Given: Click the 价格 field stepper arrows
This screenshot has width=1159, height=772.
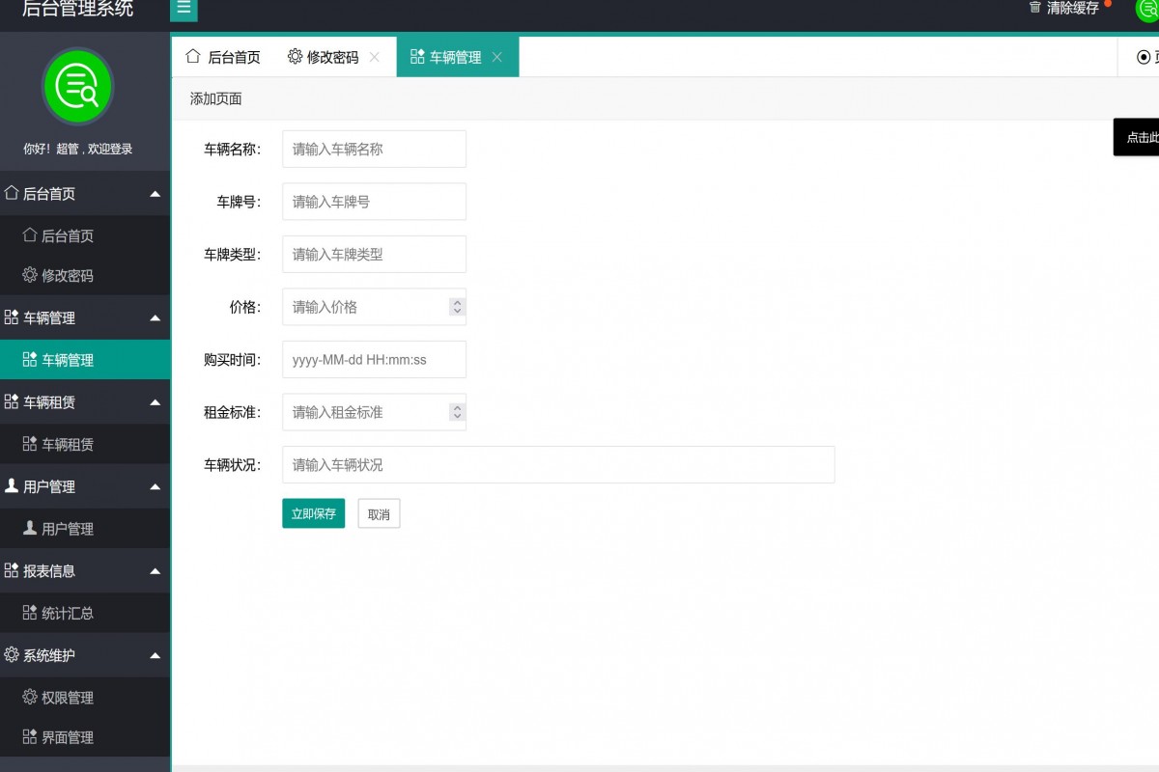Looking at the screenshot, I should (x=458, y=307).
